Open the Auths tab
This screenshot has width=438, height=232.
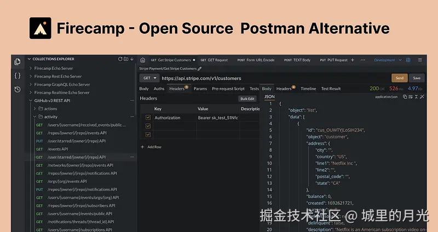tap(159, 88)
